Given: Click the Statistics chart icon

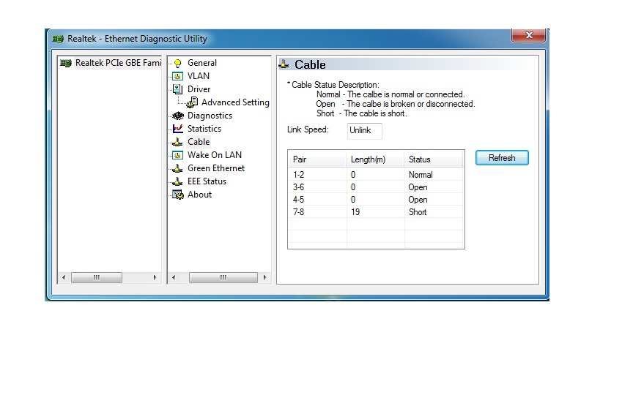Looking at the screenshot, I should (177, 129).
